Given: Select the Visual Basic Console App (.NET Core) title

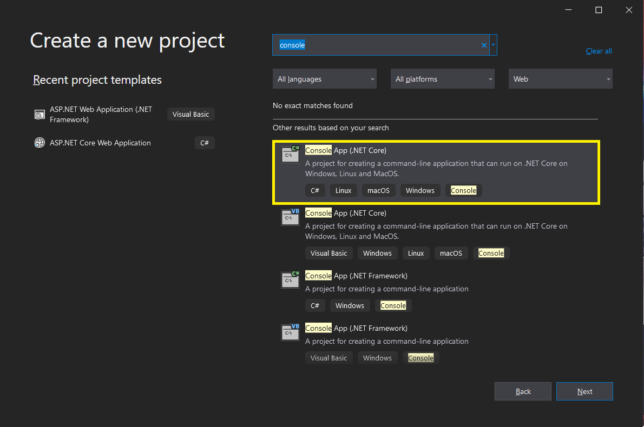Looking at the screenshot, I should 346,213.
